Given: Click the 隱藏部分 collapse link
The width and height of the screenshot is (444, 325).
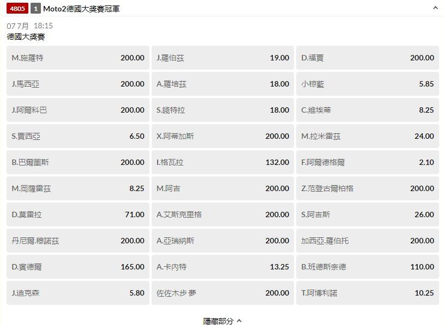Looking at the screenshot, I should click(223, 321).
